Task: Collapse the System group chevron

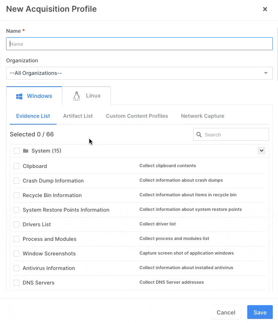Action: pos(261,151)
